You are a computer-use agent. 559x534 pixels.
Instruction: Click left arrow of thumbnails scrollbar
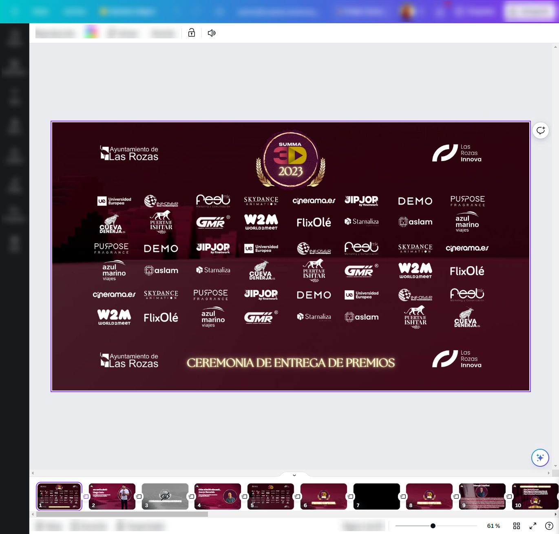33,514
